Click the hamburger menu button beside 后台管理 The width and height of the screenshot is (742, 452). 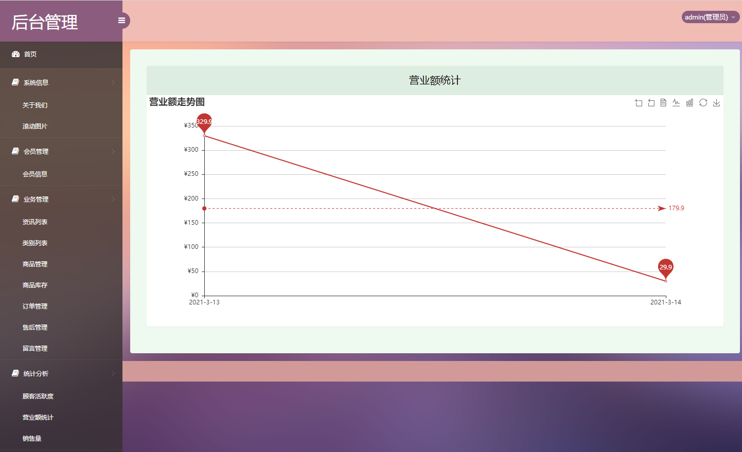[x=121, y=21]
